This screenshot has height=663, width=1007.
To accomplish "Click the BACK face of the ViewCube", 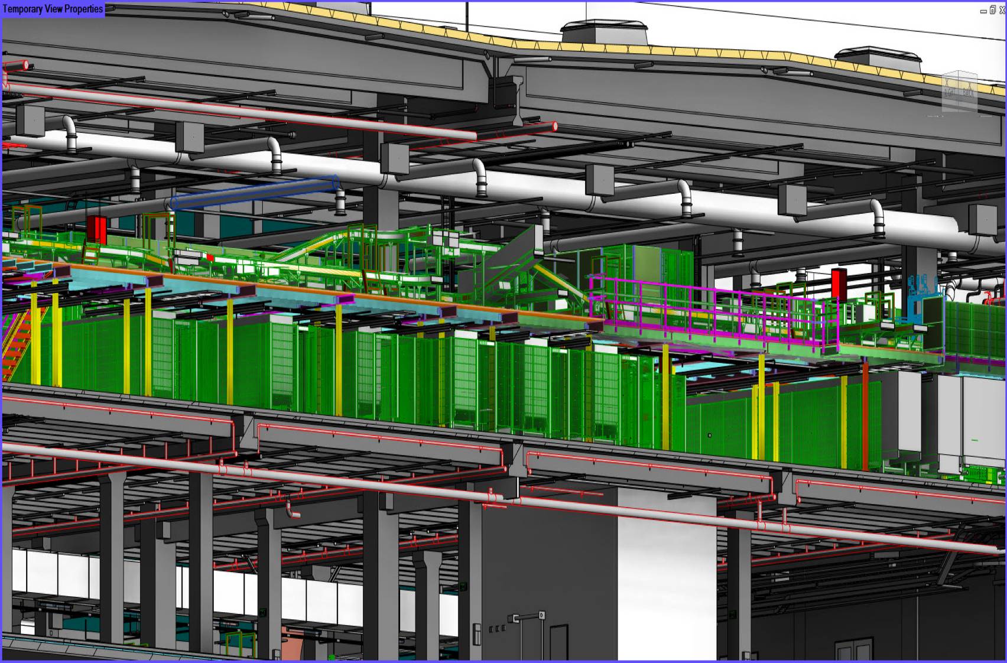I will tap(967, 92).
